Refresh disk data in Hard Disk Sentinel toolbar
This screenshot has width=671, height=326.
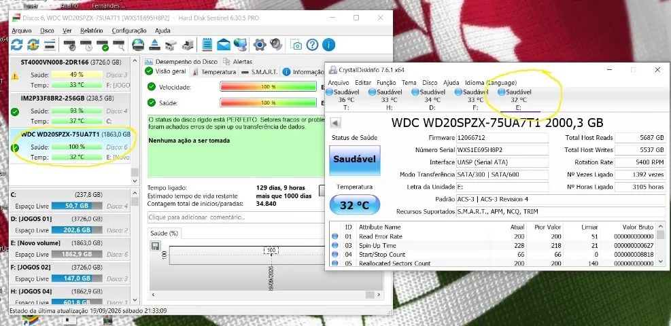17,44
